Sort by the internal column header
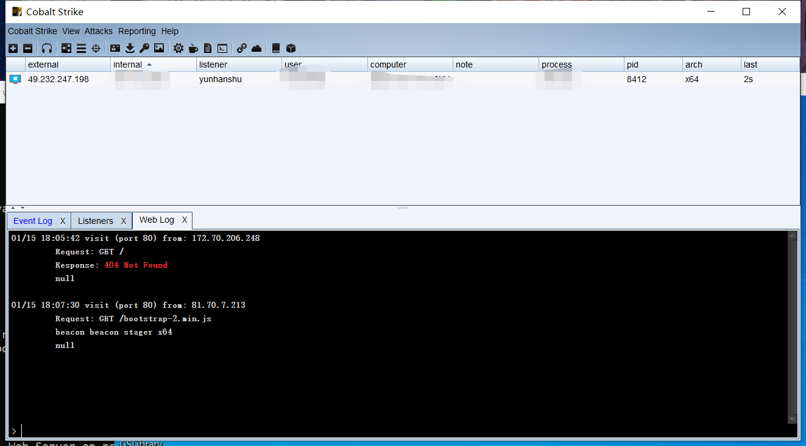806x446 pixels. pos(154,64)
